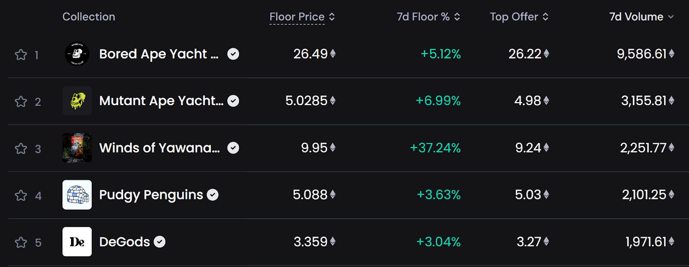
Task: Toggle the 7d Volume sort chevron
Action: (671, 17)
